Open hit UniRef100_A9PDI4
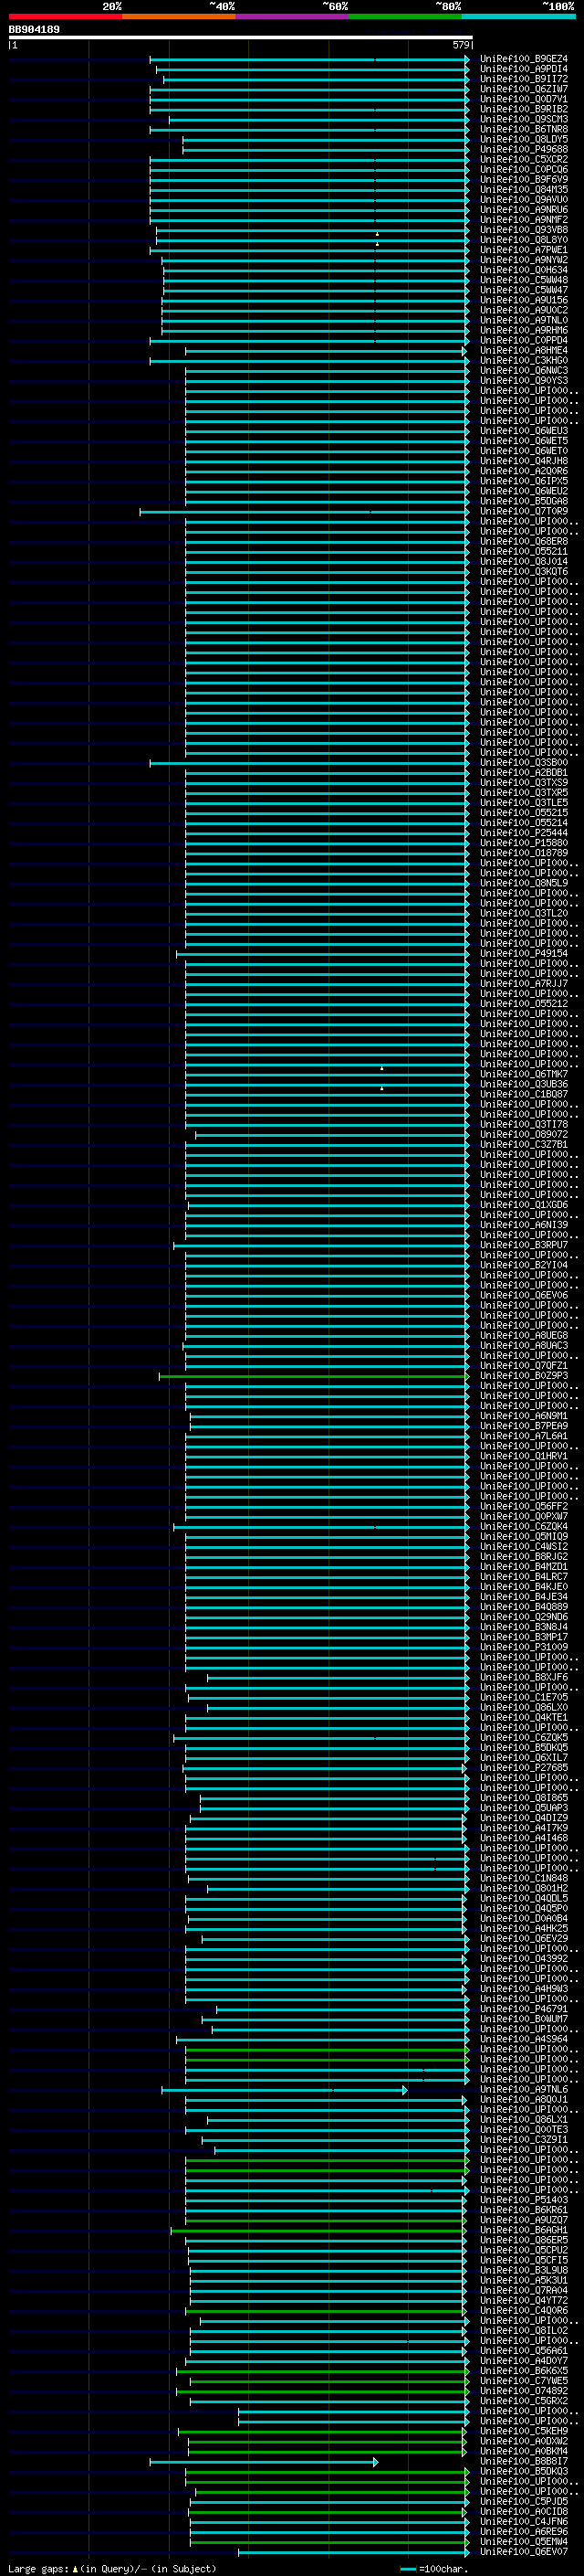The height and width of the screenshot is (2576, 584). (524, 69)
